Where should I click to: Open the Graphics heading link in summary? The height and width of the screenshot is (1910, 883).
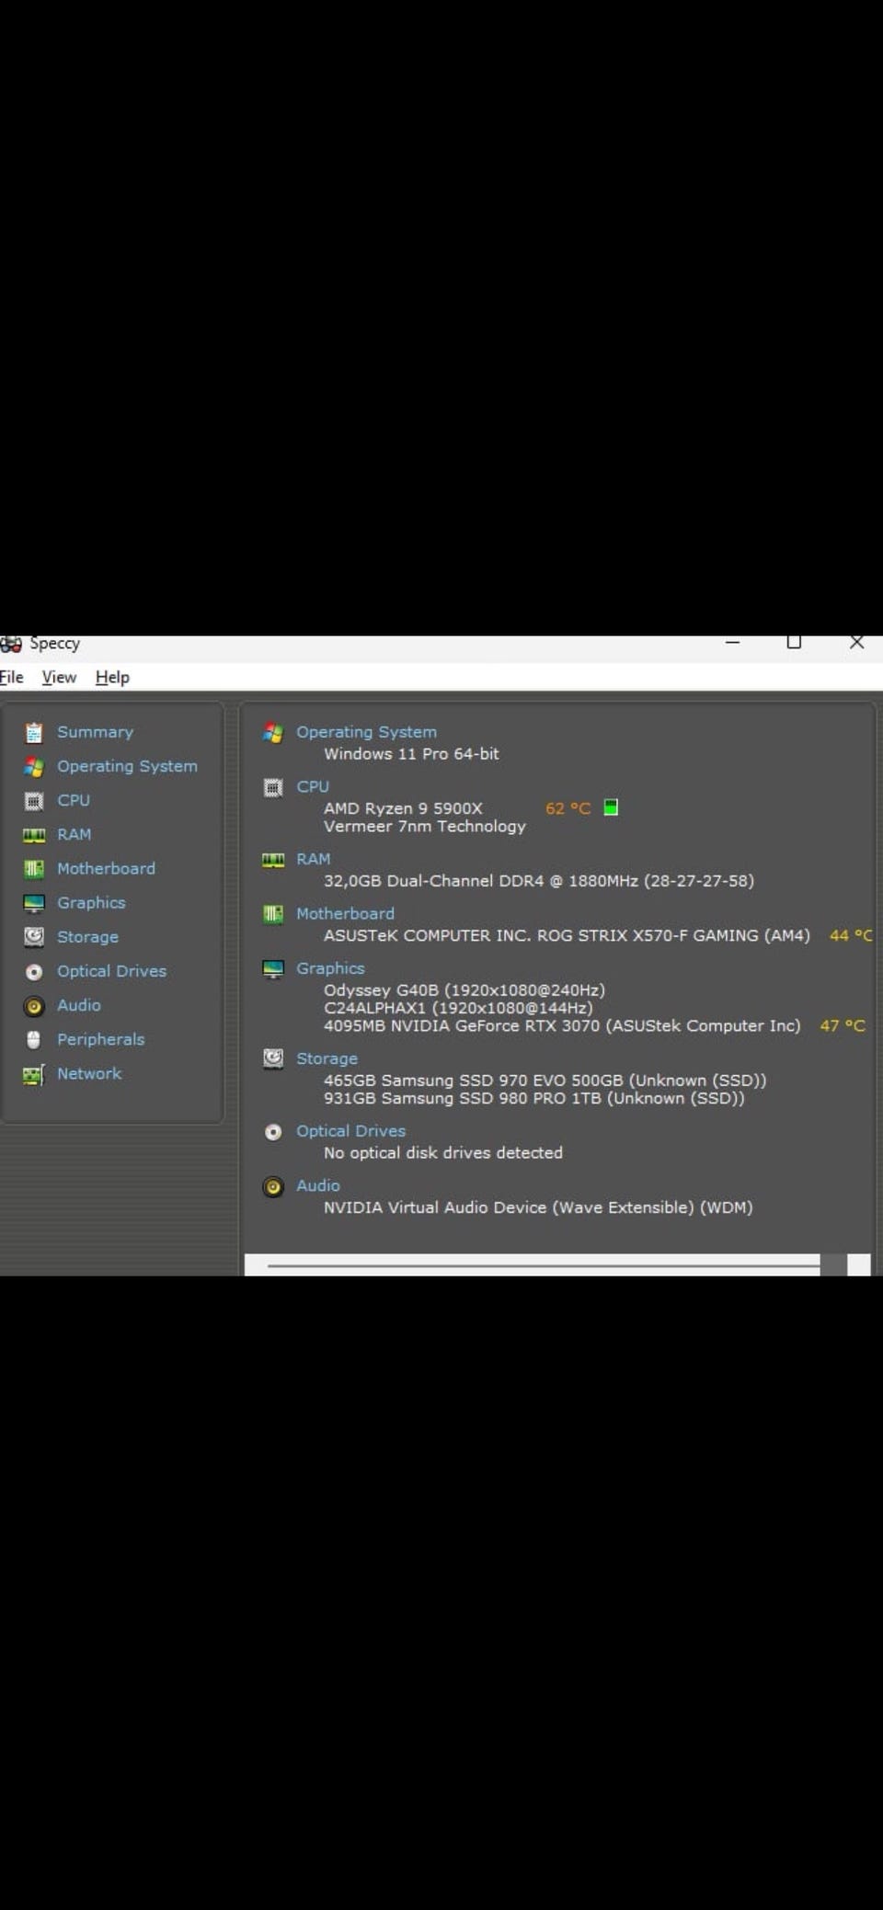[330, 968]
